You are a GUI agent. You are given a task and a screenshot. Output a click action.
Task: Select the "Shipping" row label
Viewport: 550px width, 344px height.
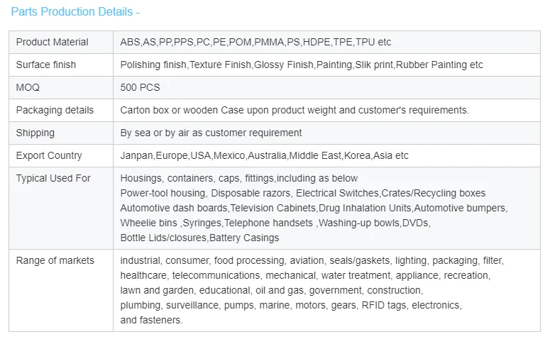(x=35, y=133)
